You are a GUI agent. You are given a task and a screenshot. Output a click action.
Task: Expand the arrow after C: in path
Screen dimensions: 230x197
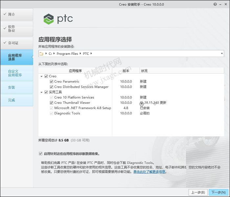[54, 54]
